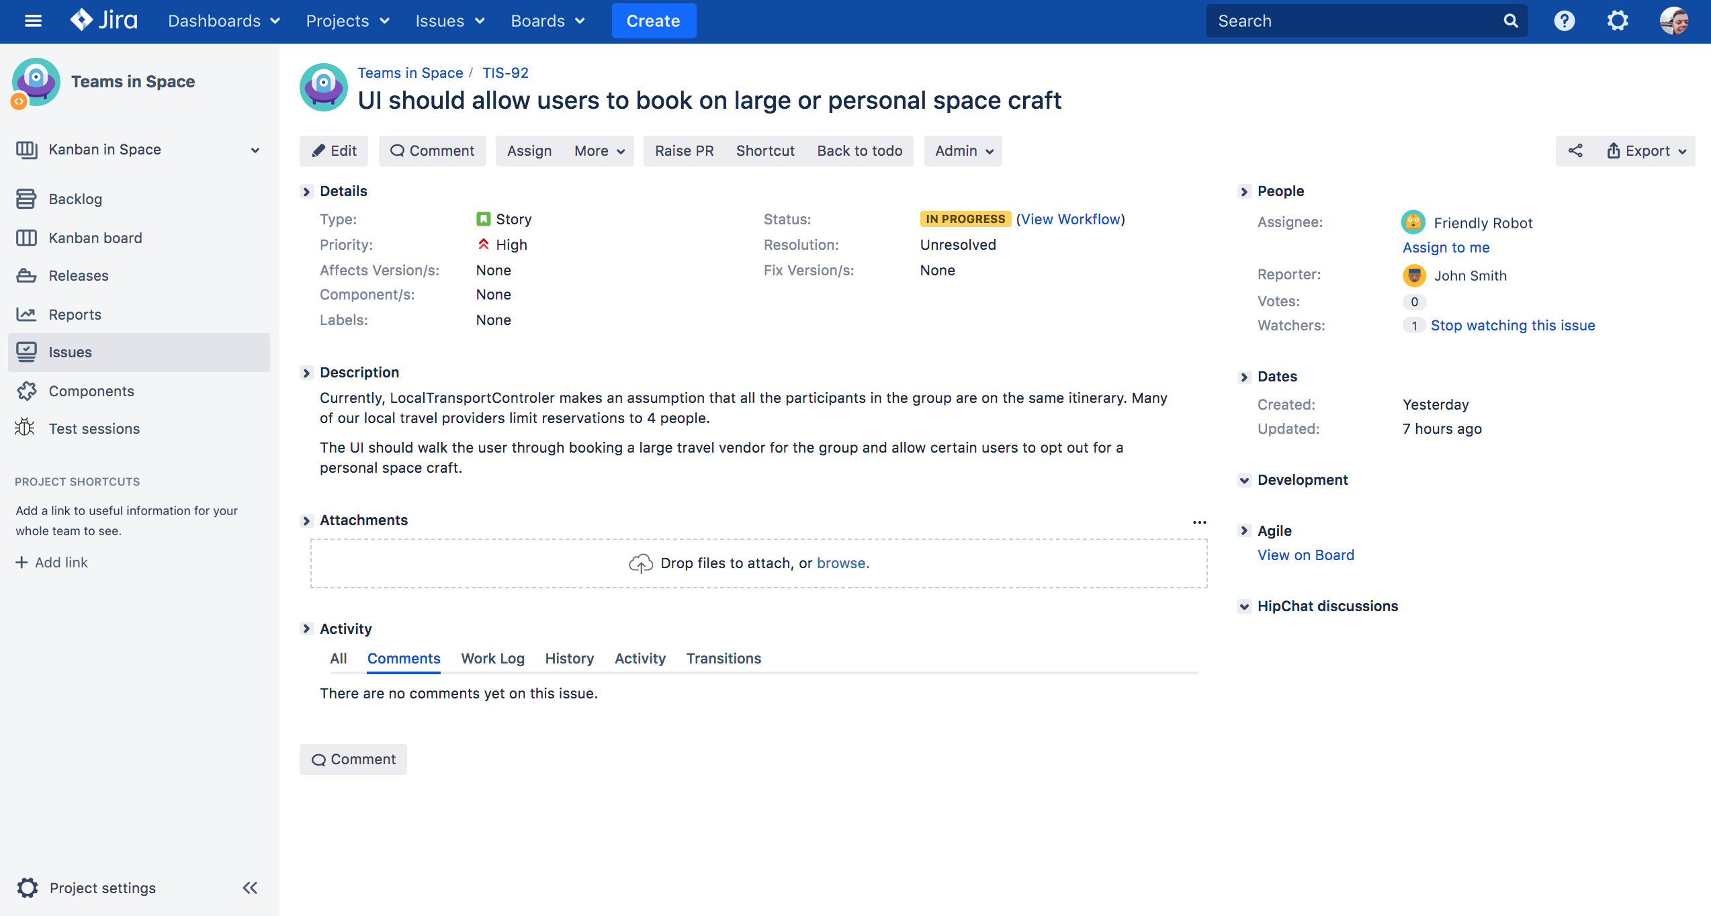Open the Boards menu
The height and width of the screenshot is (916, 1711).
pos(547,21)
